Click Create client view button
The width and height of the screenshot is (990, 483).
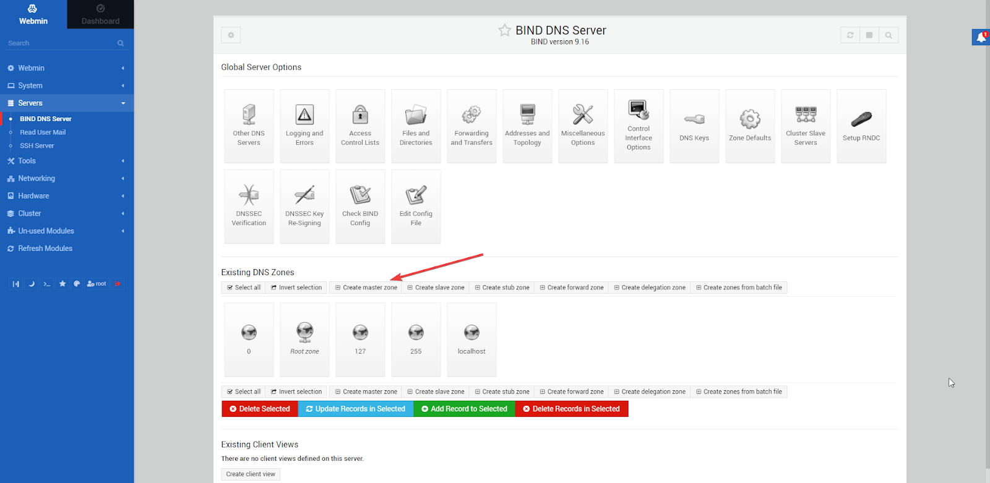[251, 474]
